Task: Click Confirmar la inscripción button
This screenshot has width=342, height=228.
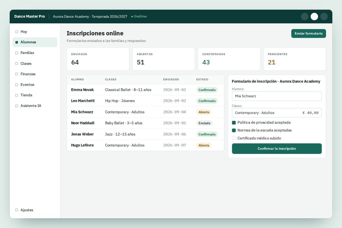Action: click(277, 149)
